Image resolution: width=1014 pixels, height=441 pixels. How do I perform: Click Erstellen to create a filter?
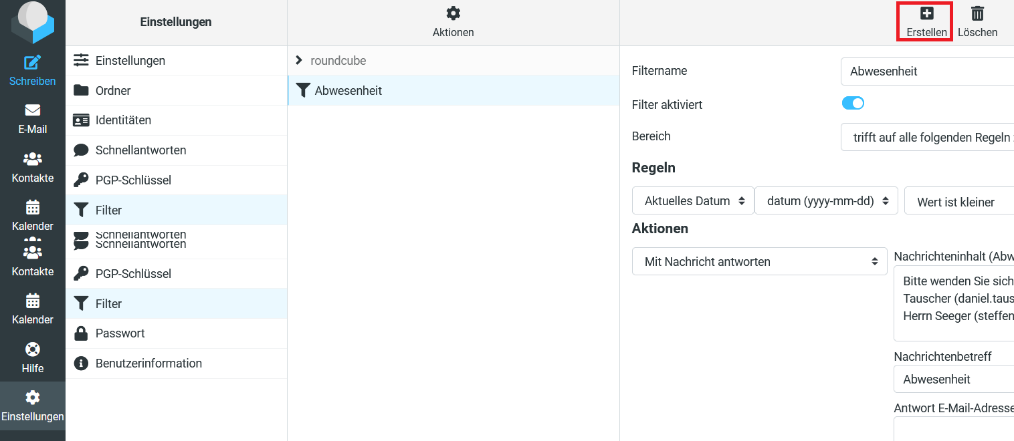(x=926, y=22)
